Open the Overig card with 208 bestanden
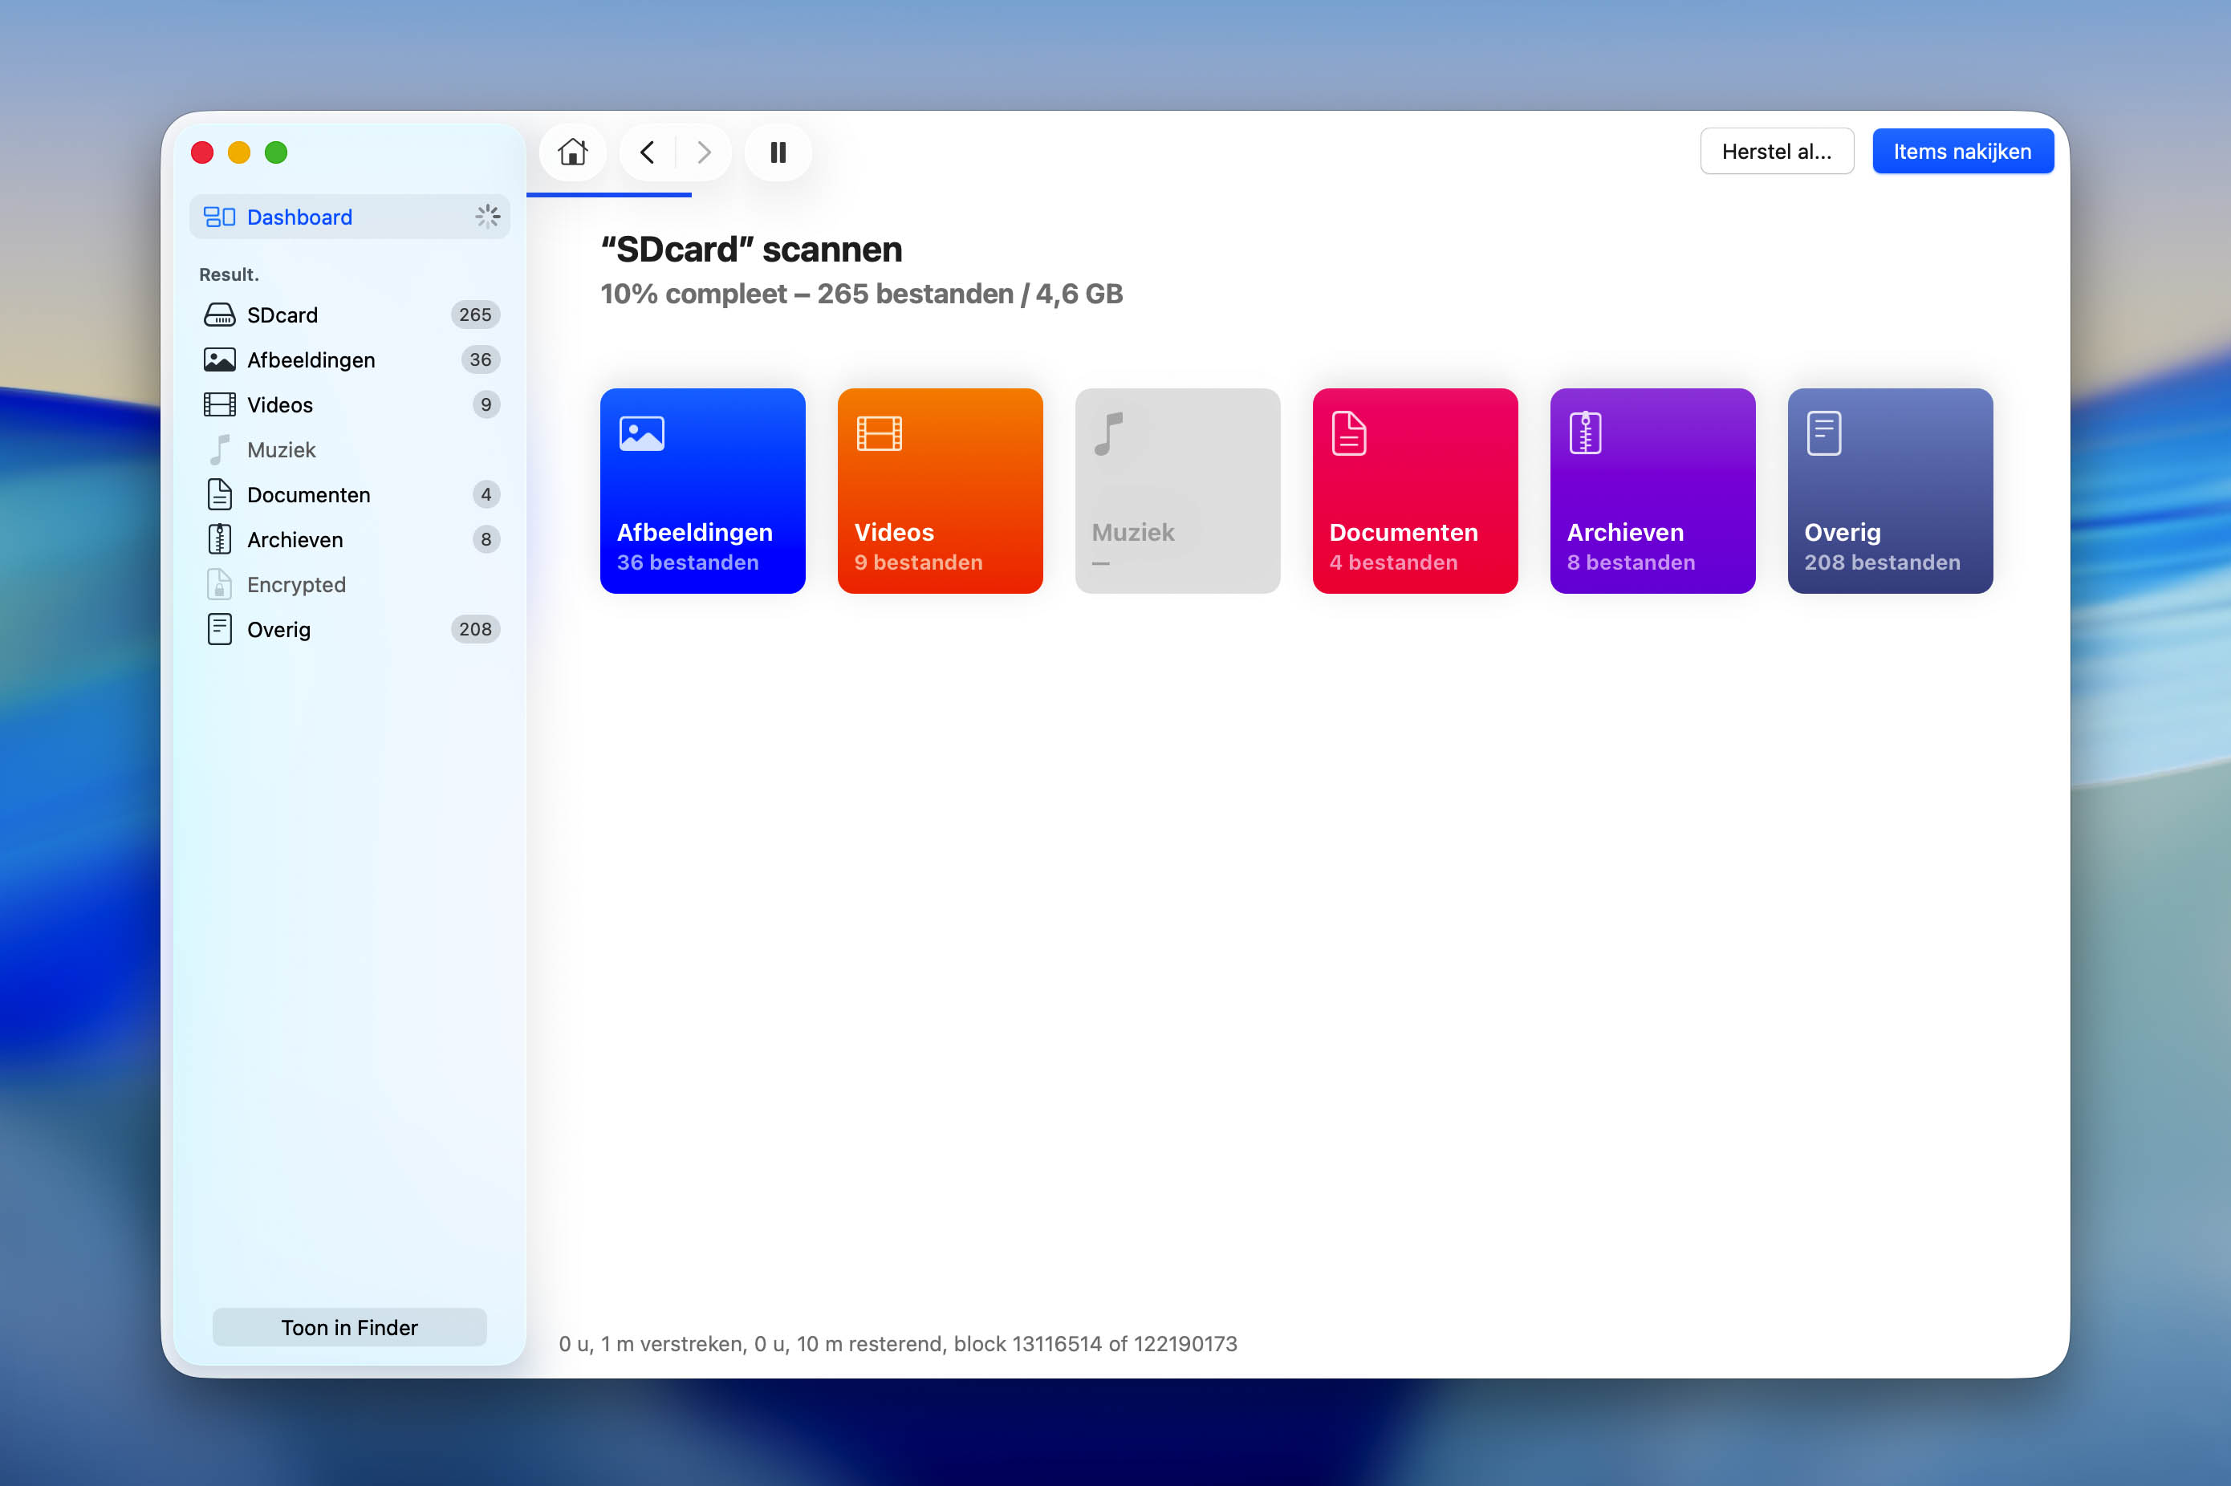This screenshot has width=2231, height=1486. (1890, 491)
